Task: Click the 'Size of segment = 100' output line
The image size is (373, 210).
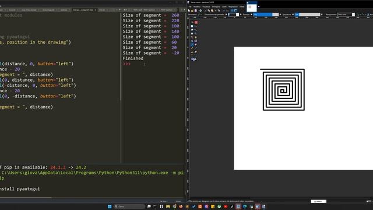Action: [x=151, y=37]
